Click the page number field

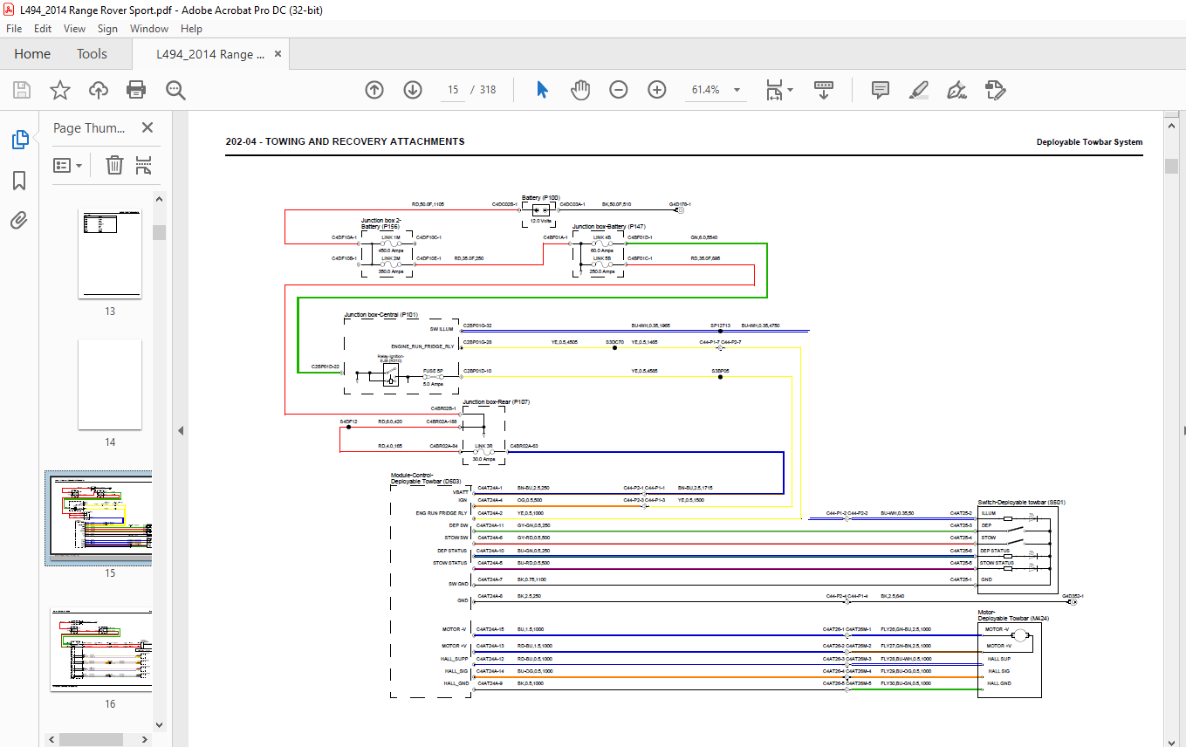click(452, 90)
